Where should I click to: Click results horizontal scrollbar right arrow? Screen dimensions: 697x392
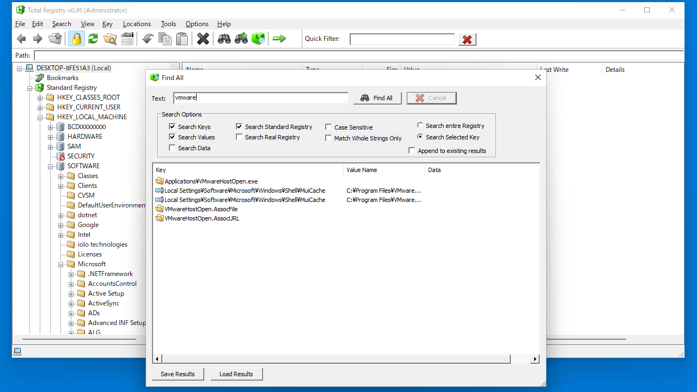pos(535,359)
